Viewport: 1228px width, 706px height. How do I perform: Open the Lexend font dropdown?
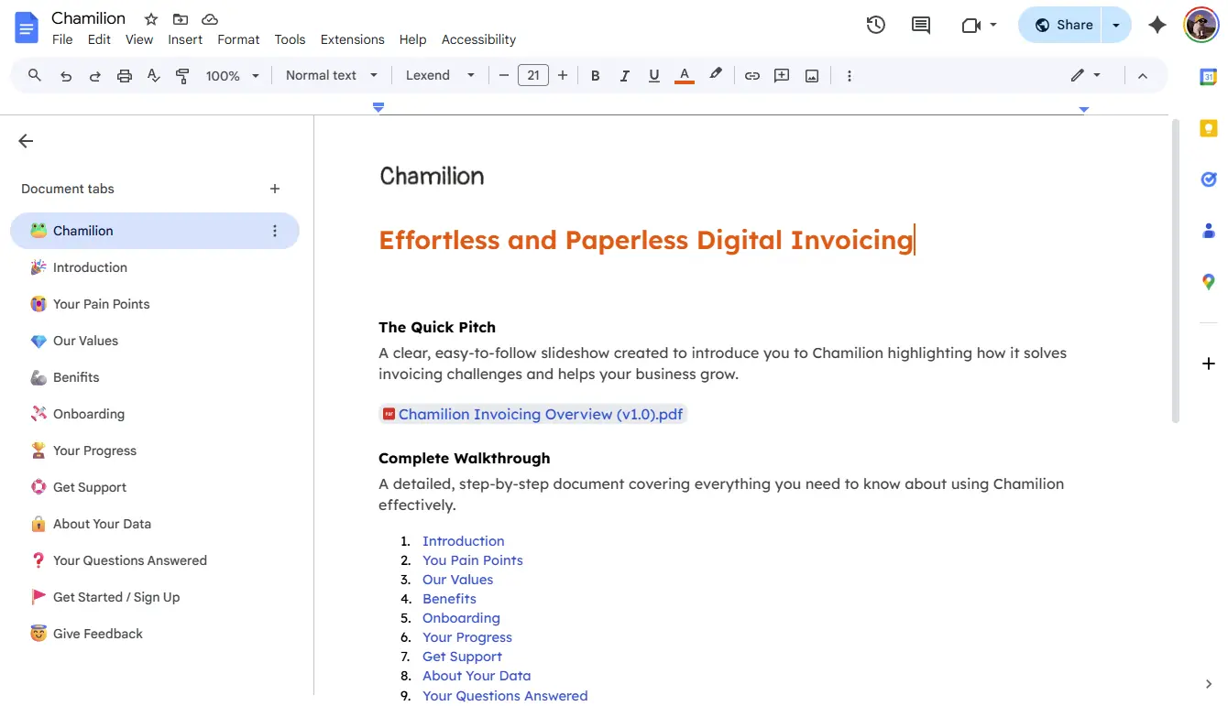(x=440, y=75)
